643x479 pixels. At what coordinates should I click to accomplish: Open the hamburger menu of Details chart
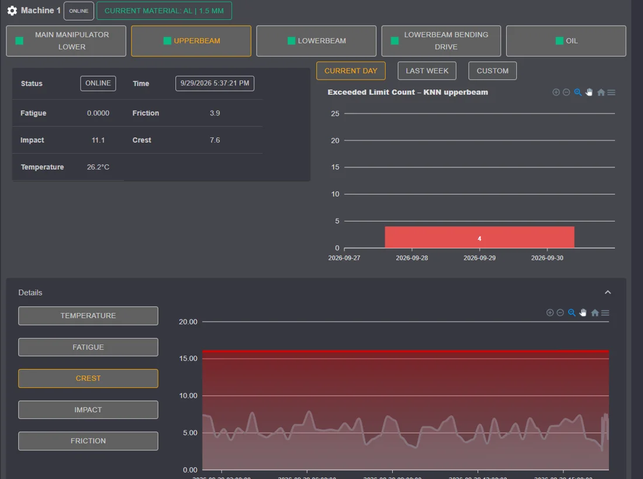605,313
